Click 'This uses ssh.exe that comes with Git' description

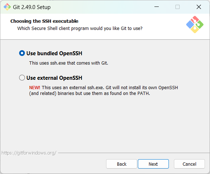click(69, 63)
